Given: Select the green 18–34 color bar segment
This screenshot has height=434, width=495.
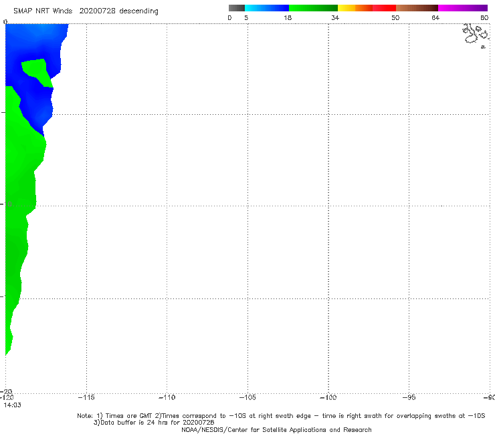Looking at the screenshot, I should coord(313,8).
